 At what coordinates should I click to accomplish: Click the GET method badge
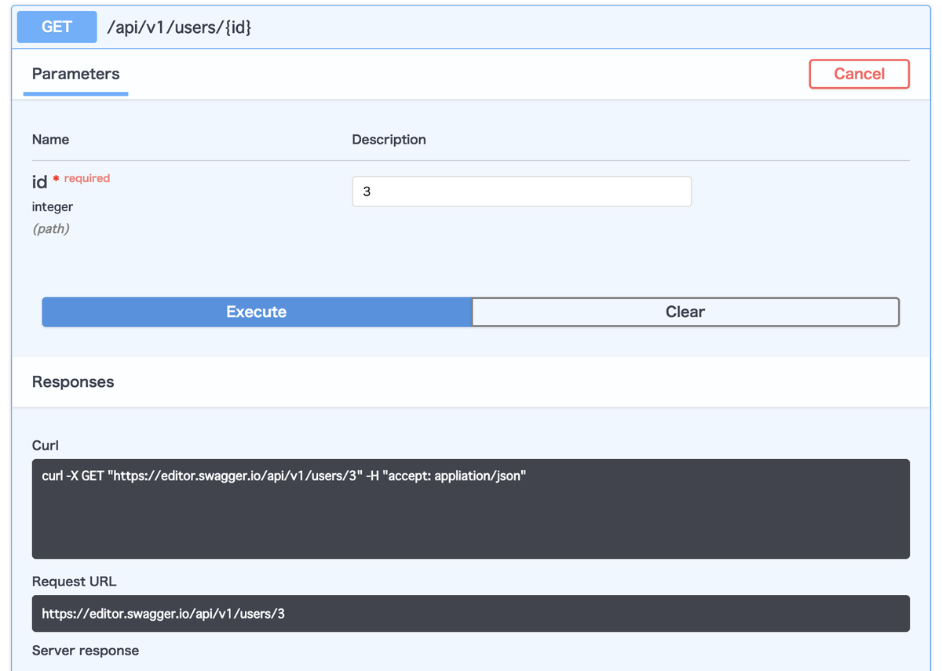pos(56,26)
